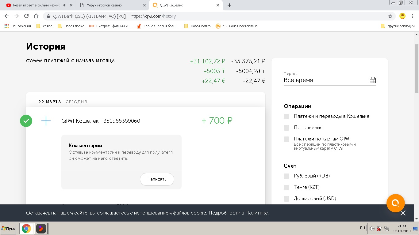Click the volume speaker tray icon

click(372, 229)
